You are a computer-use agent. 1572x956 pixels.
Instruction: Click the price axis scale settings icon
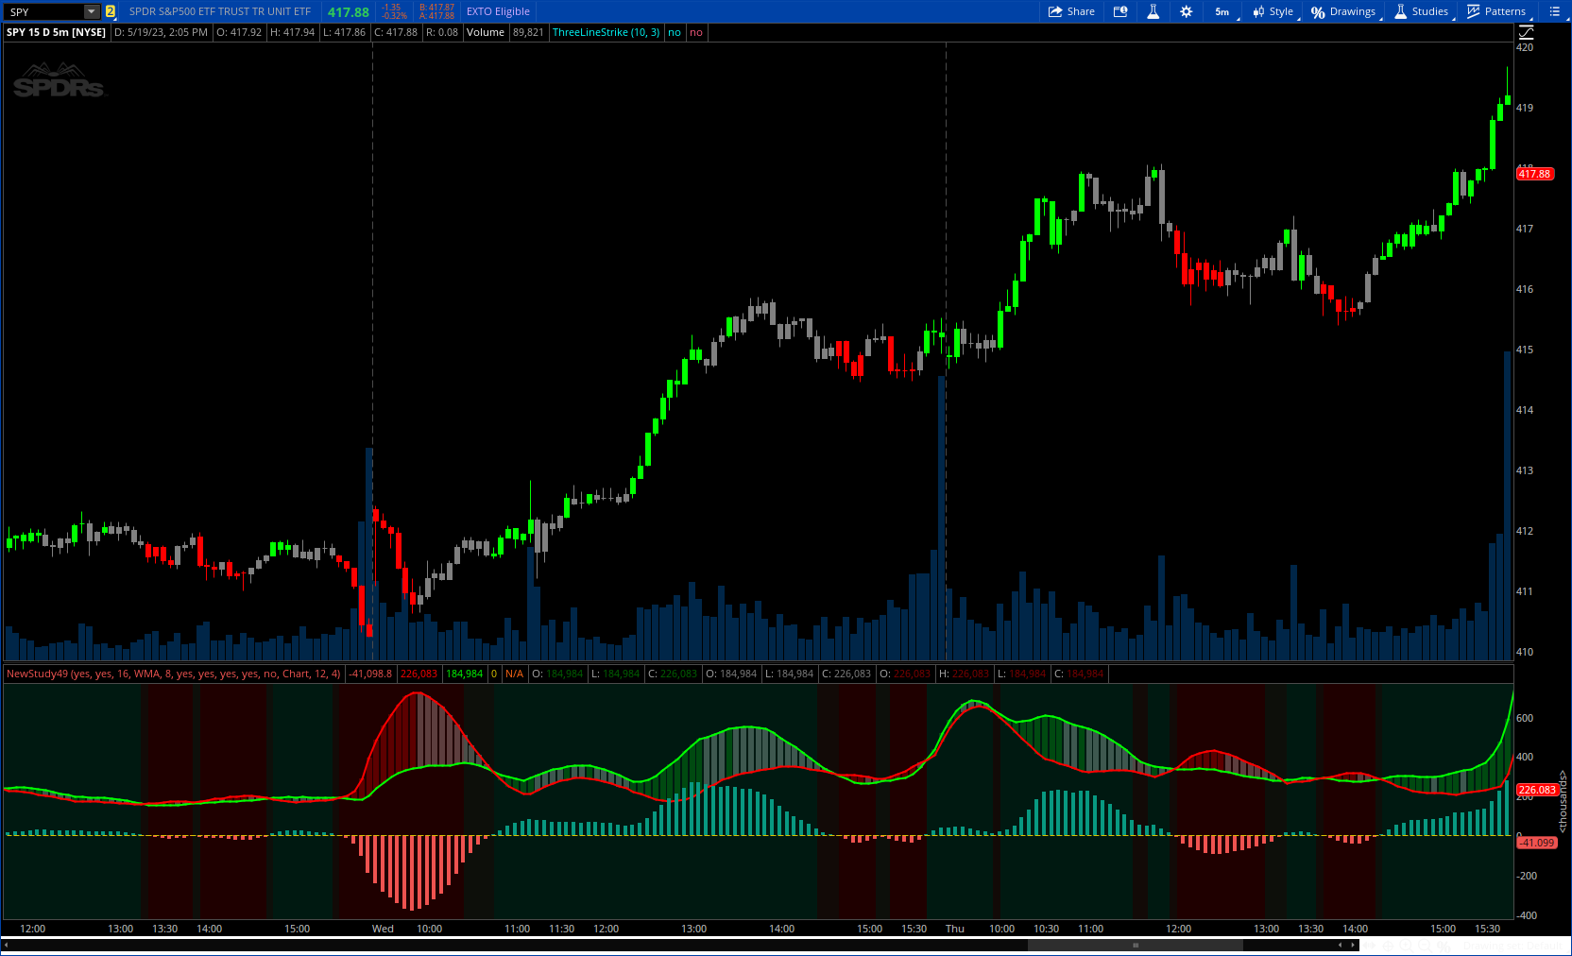tap(1526, 32)
